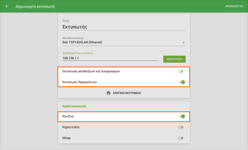Enable Εκτύπωση αποδείξεων και λογαριασμών switch
The image size is (248, 150).
pos(180,71)
